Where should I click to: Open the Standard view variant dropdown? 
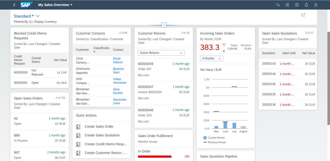click(38, 16)
